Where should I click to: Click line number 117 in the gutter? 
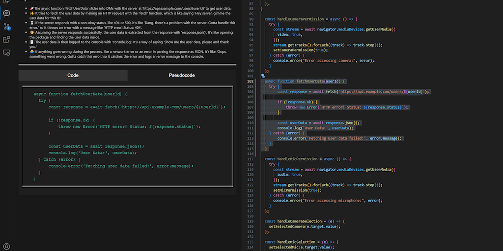[x=251, y=159]
